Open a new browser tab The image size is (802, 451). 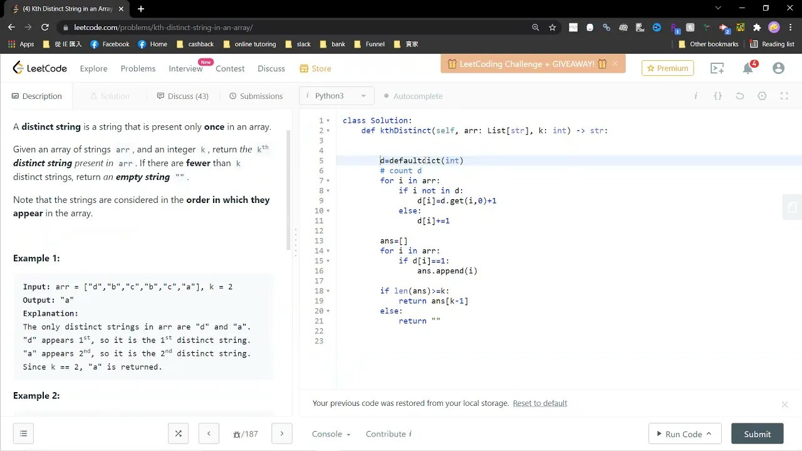141,9
